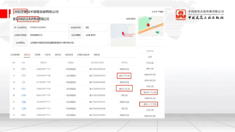Open the 不良行为 tab
This screenshot has height=132, width=235.
point(48,55)
